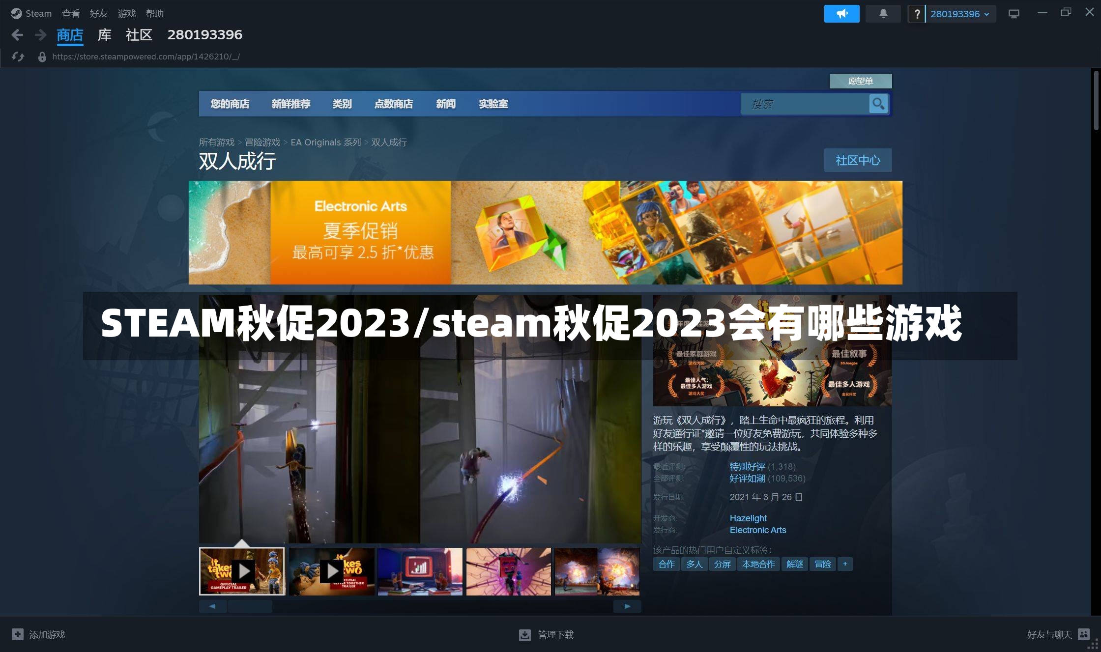
Task: Follow 冒险游戏 breadcrumb link
Action: point(262,142)
